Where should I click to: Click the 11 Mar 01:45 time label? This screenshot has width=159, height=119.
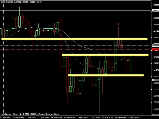[x=31, y=117]
